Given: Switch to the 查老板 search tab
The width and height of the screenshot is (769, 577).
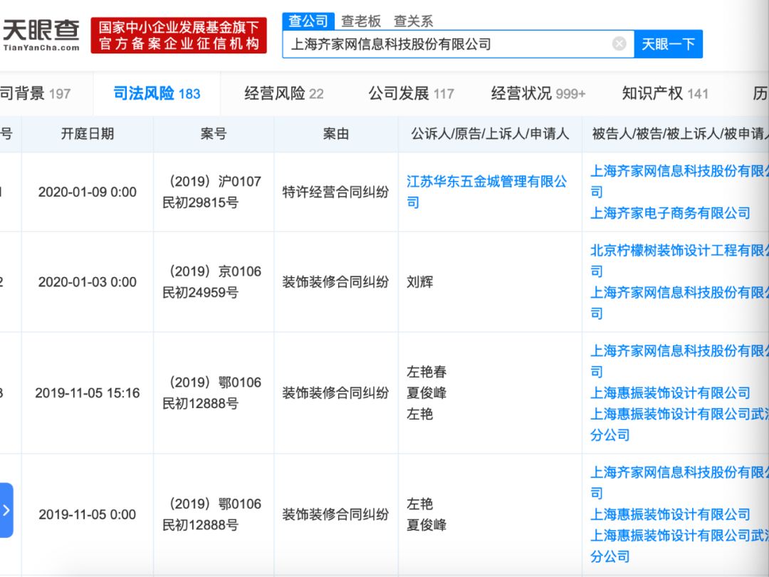Looking at the screenshot, I should point(361,21).
